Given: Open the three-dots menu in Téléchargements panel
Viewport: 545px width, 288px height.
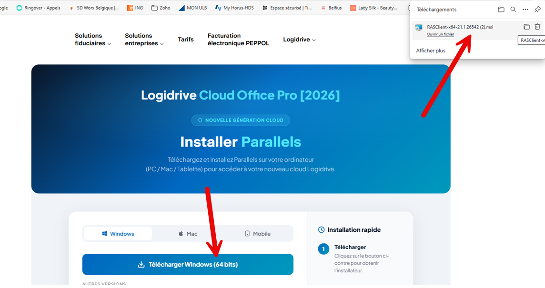Looking at the screenshot, I should (x=525, y=10).
